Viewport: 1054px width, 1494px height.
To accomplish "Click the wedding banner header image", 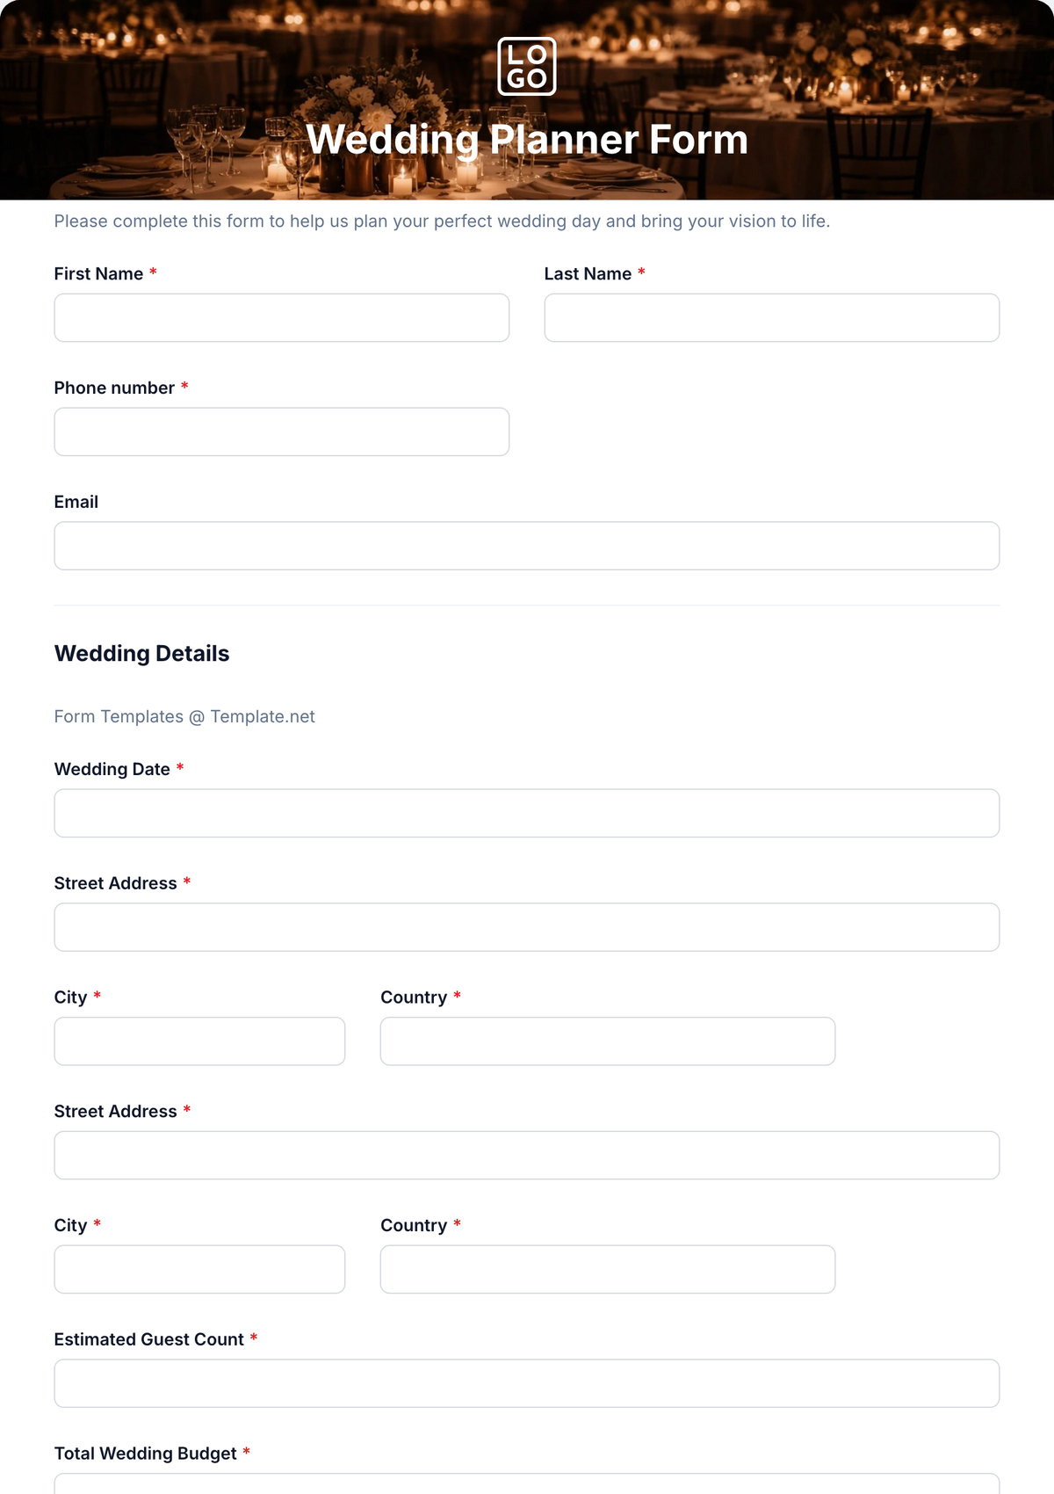I will coord(527,100).
